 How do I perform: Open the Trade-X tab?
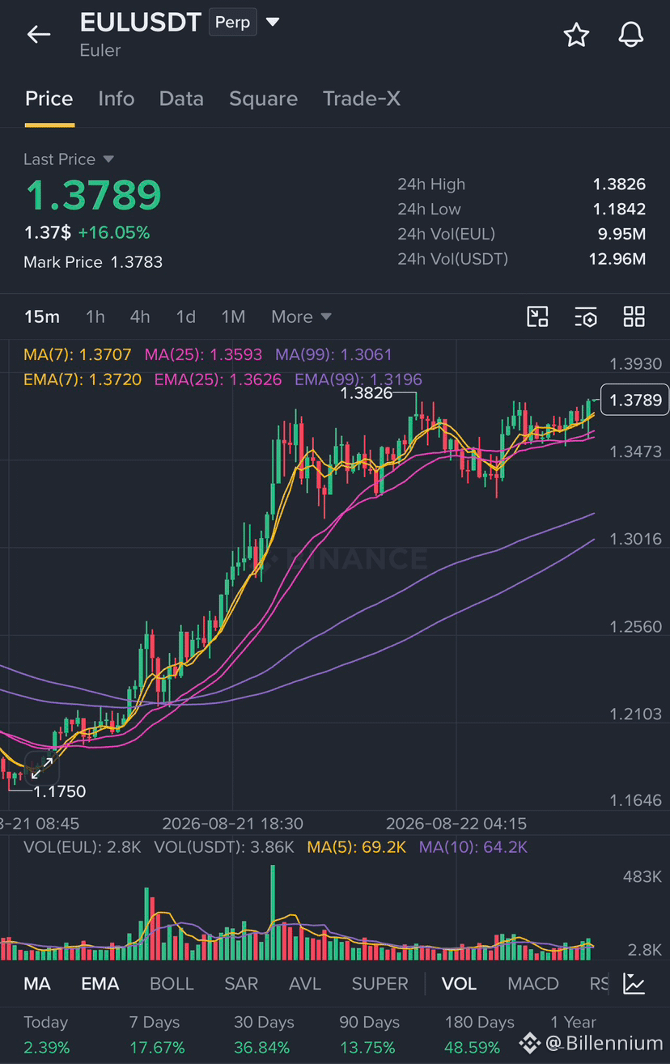361,99
